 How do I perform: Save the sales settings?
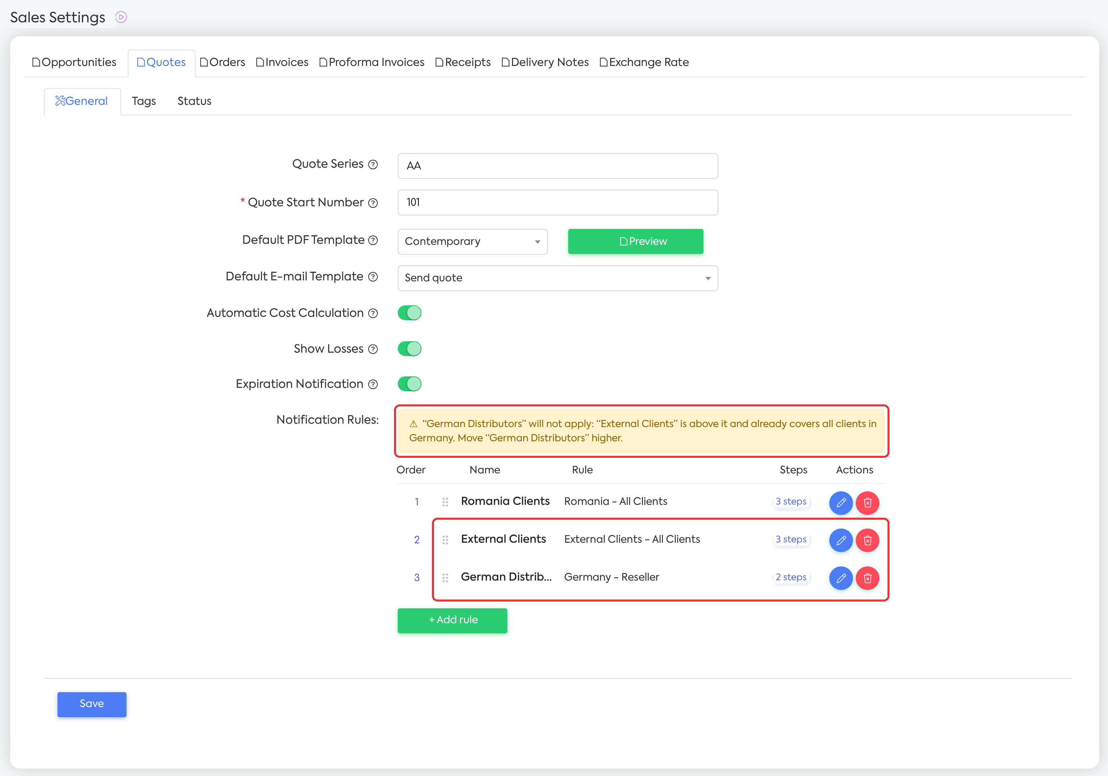(x=92, y=704)
